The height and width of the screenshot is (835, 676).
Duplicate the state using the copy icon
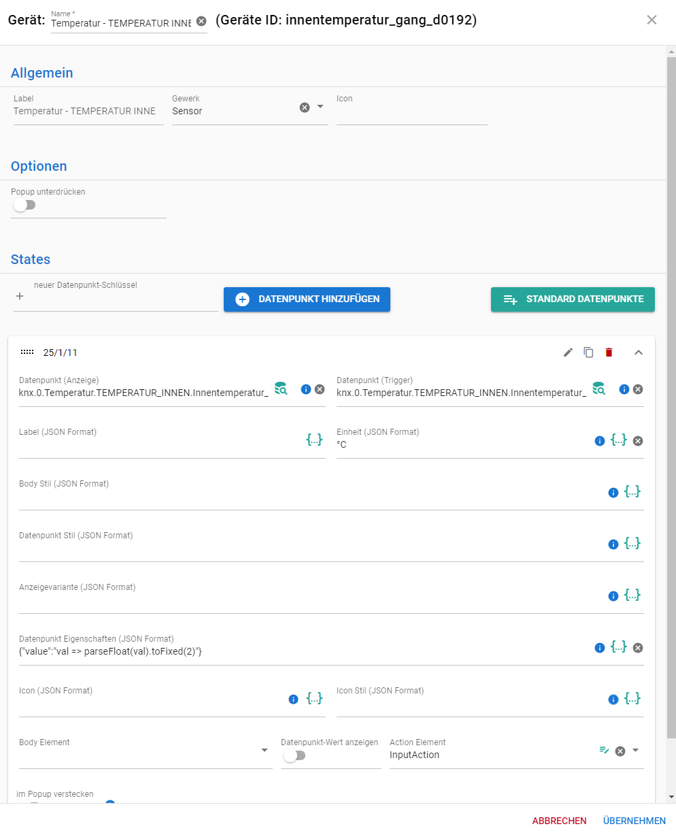[x=588, y=353]
